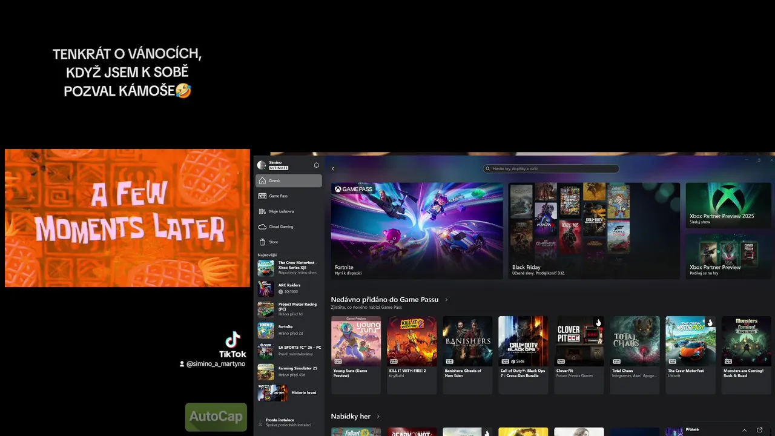Click the Cloud Gaming cloud icon
Screen dimensions: 775x436
point(262,226)
